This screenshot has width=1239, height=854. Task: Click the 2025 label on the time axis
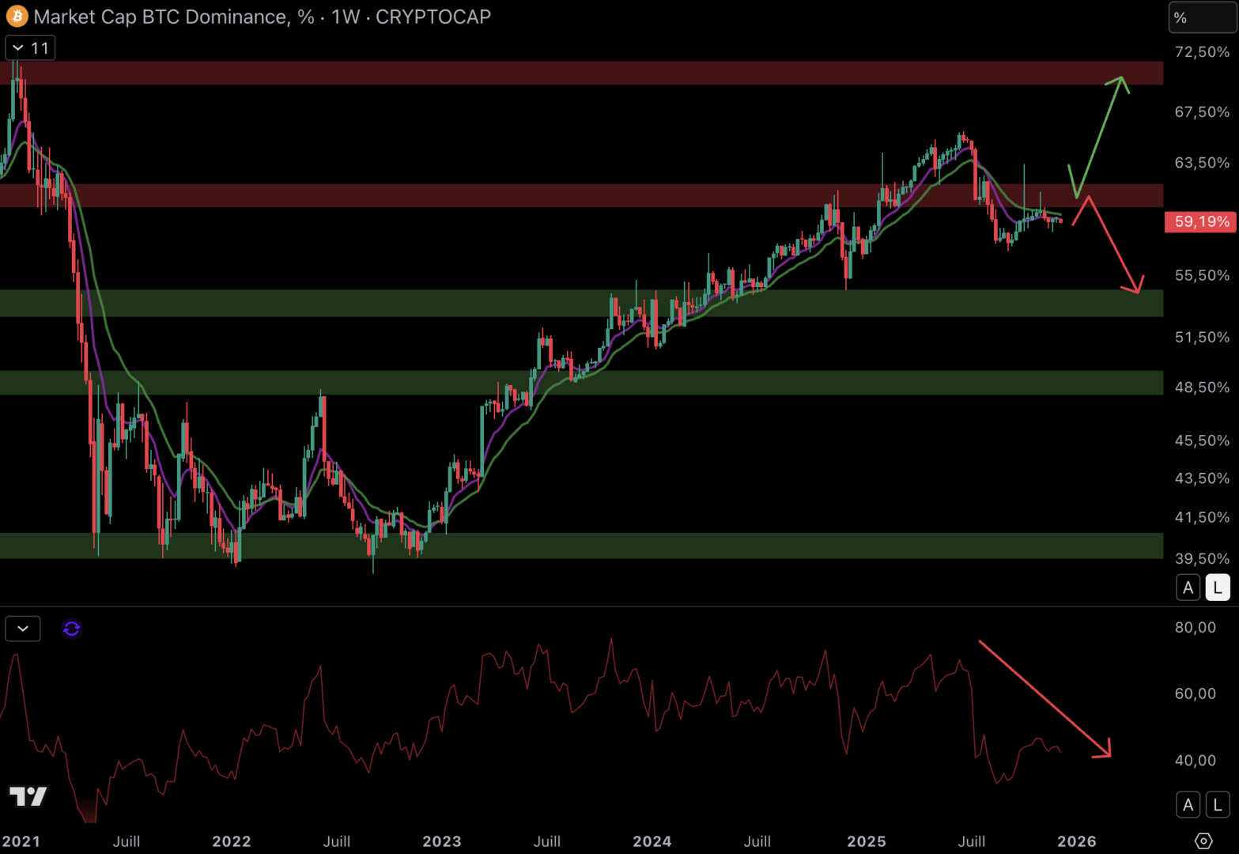tap(866, 841)
